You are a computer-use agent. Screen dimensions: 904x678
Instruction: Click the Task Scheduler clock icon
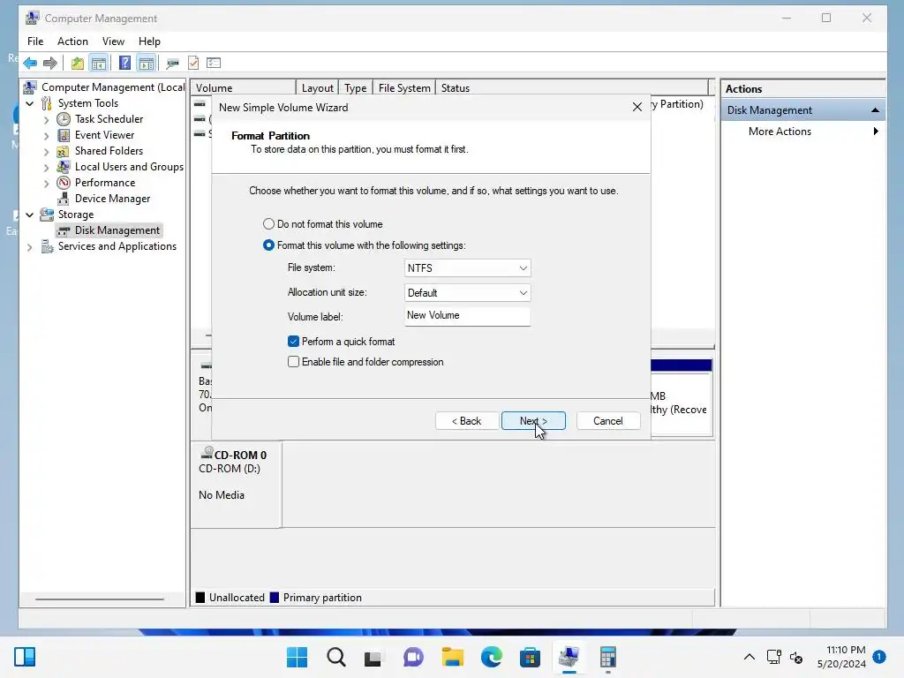(x=64, y=119)
